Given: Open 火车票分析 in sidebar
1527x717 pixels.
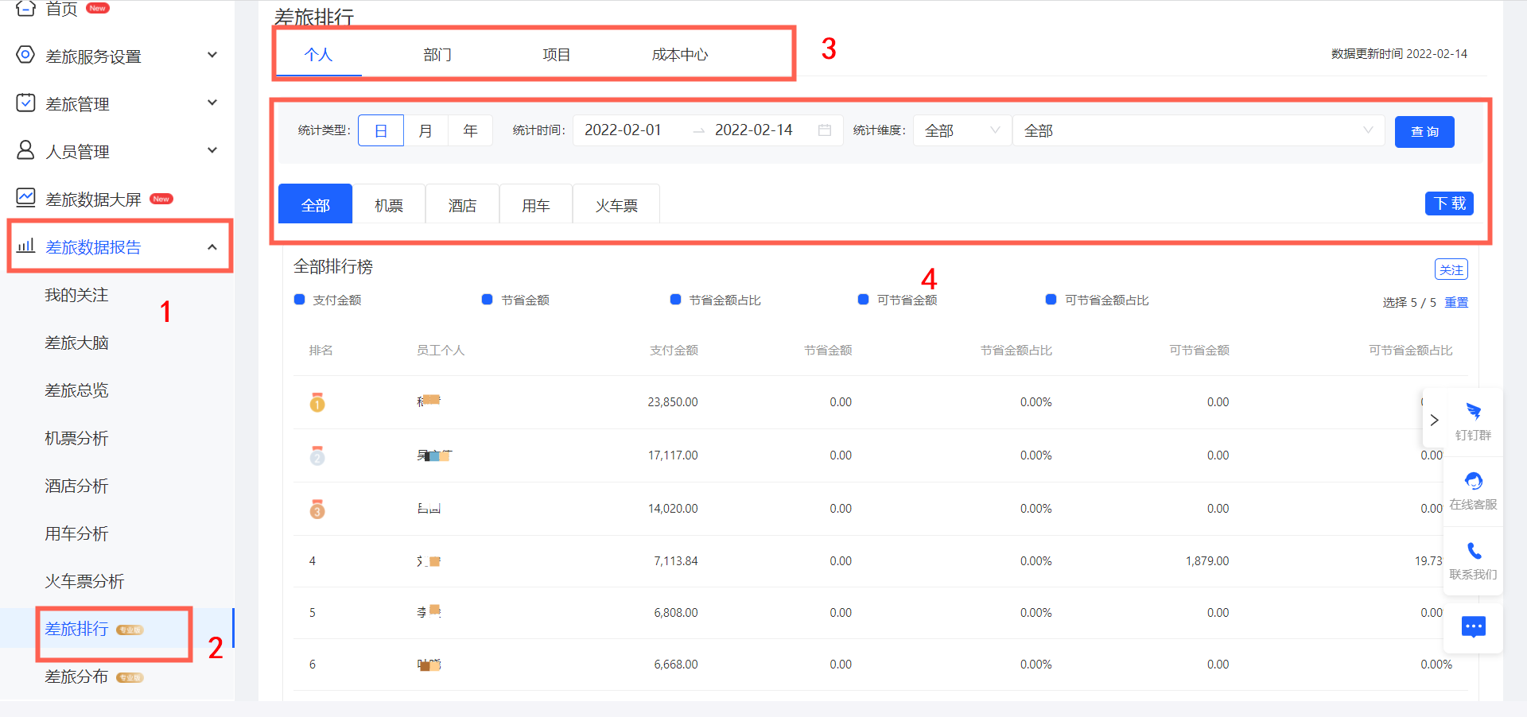Looking at the screenshot, I should click(84, 581).
